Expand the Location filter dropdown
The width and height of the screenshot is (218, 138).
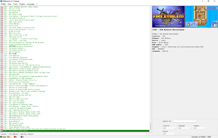[x=169, y=128]
